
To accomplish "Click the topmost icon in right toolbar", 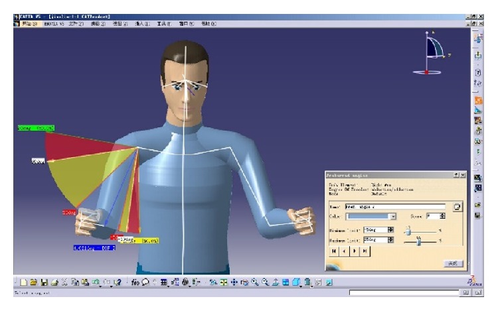I will [477, 38].
